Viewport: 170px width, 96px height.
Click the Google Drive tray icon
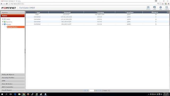(157, 94)
